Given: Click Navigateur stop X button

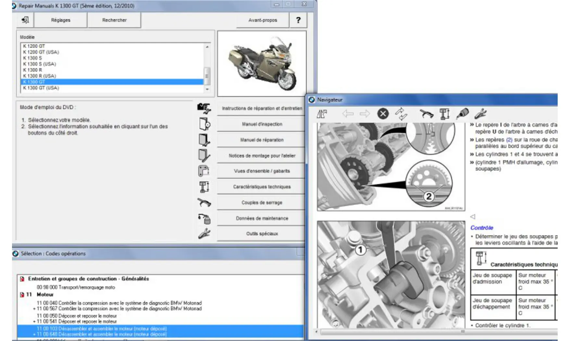Looking at the screenshot, I should [383, 114].
